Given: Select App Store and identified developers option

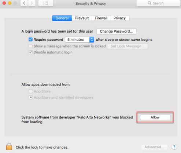Looking at the screenshot, I should pyautogui.click(x=31, y=97).
